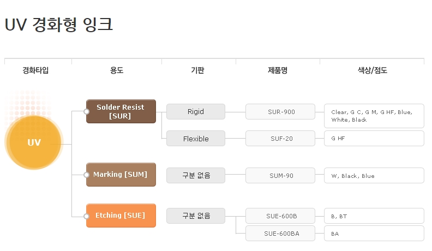Click the 제품명 column header

277,70
